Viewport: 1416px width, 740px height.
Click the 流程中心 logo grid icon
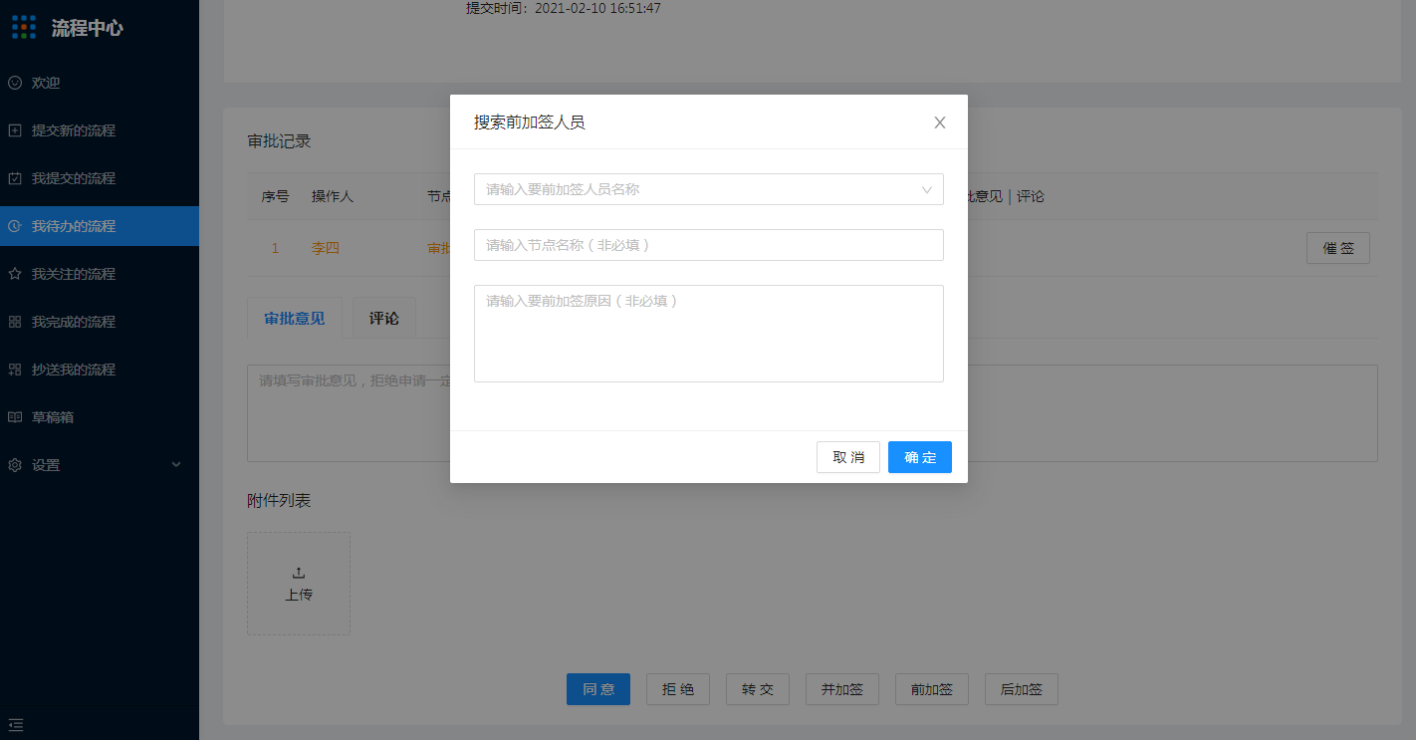tap(24, 27)
